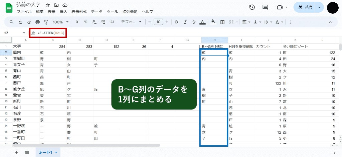Image resolution: width=342 pixels, height=157 pixels.
Task: Open the Sheets home icon
Action: click(9, 8)
